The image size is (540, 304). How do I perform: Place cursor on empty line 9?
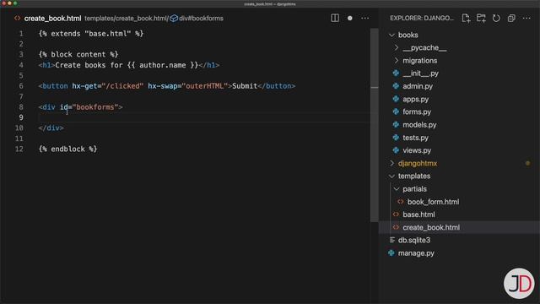tap(203, 117)
